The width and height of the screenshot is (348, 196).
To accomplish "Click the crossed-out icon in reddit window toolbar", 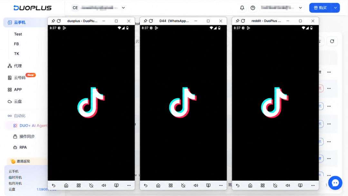I will coord(275,185).
